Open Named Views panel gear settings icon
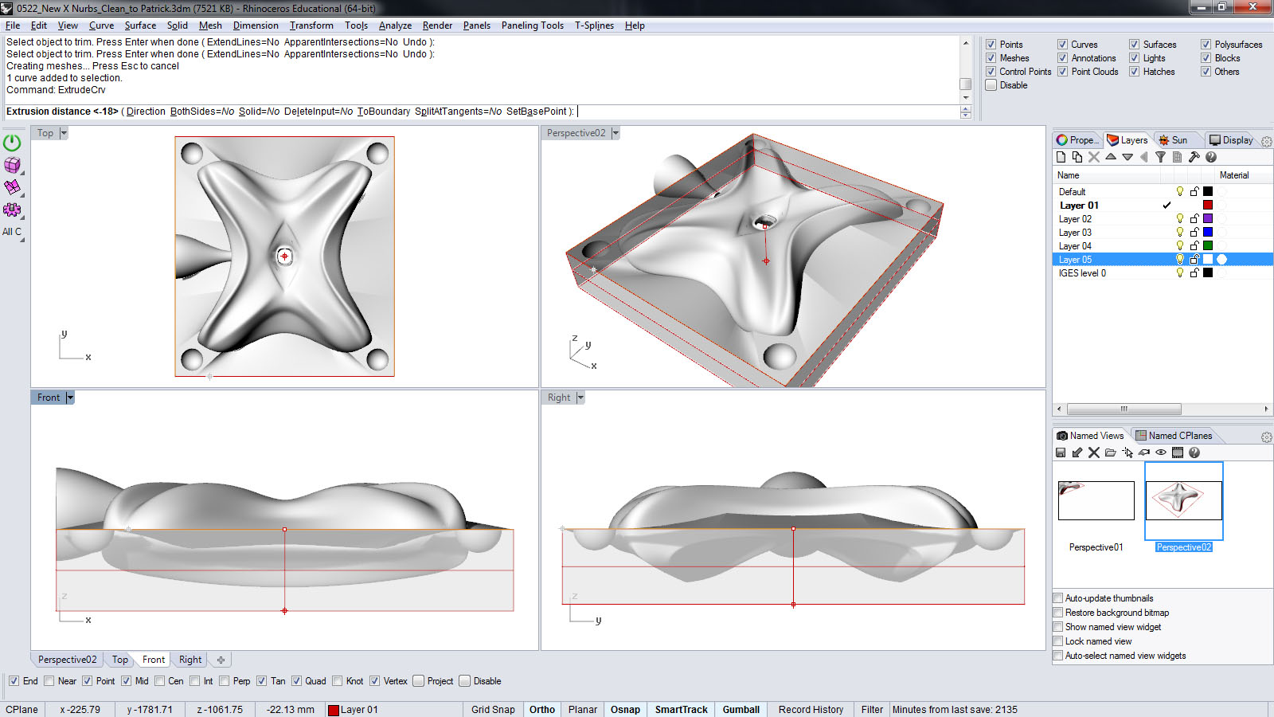 1267,437
